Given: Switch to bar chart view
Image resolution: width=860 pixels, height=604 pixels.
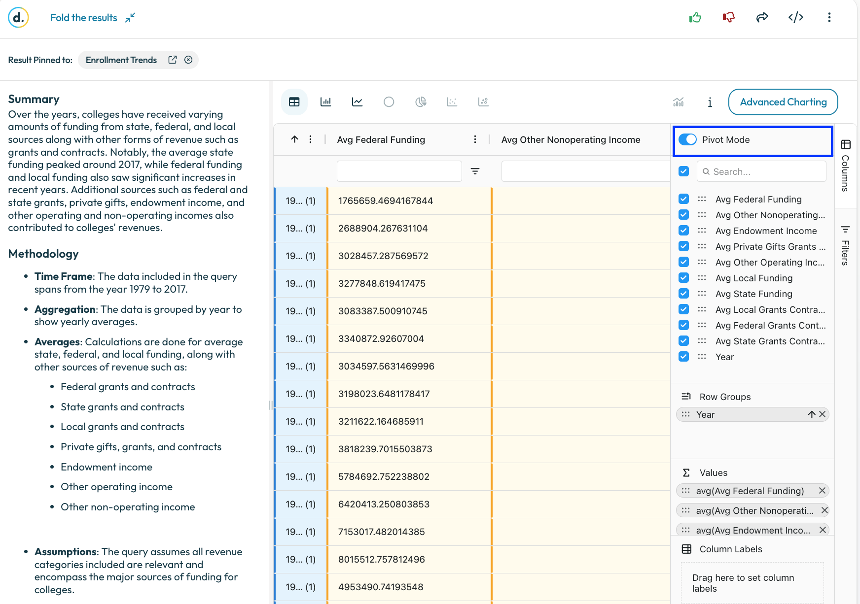Looking at the screenshot, I should coord(326,102).
